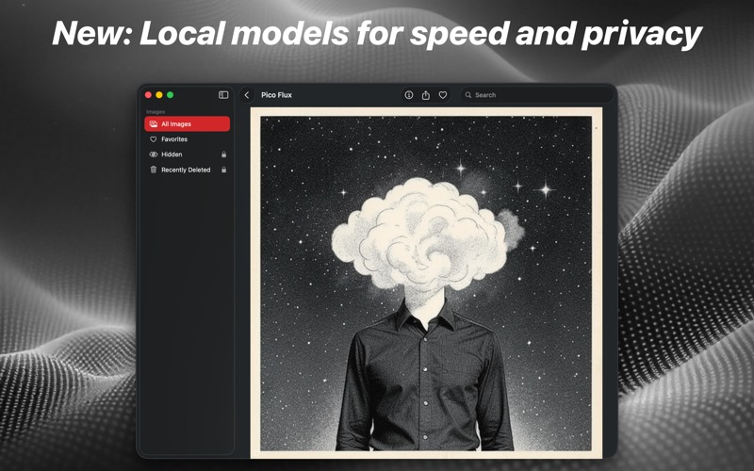
Task: Click the magnifying glass search icon
Action: 468,95
